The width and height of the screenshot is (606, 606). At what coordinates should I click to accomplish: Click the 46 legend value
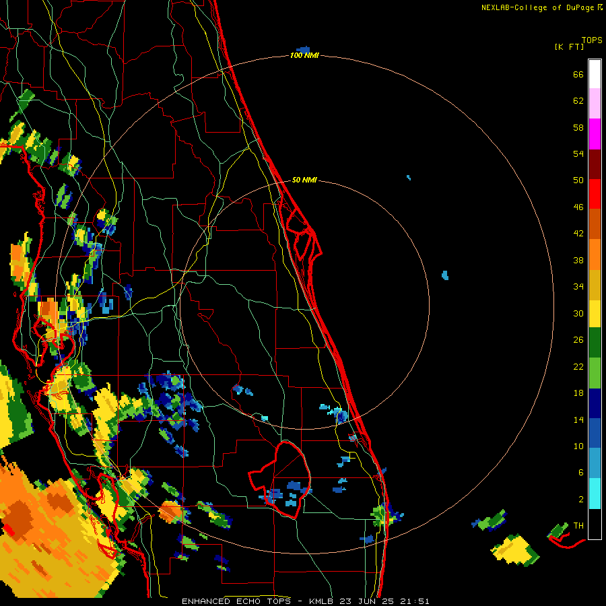[x=578, y=207]
